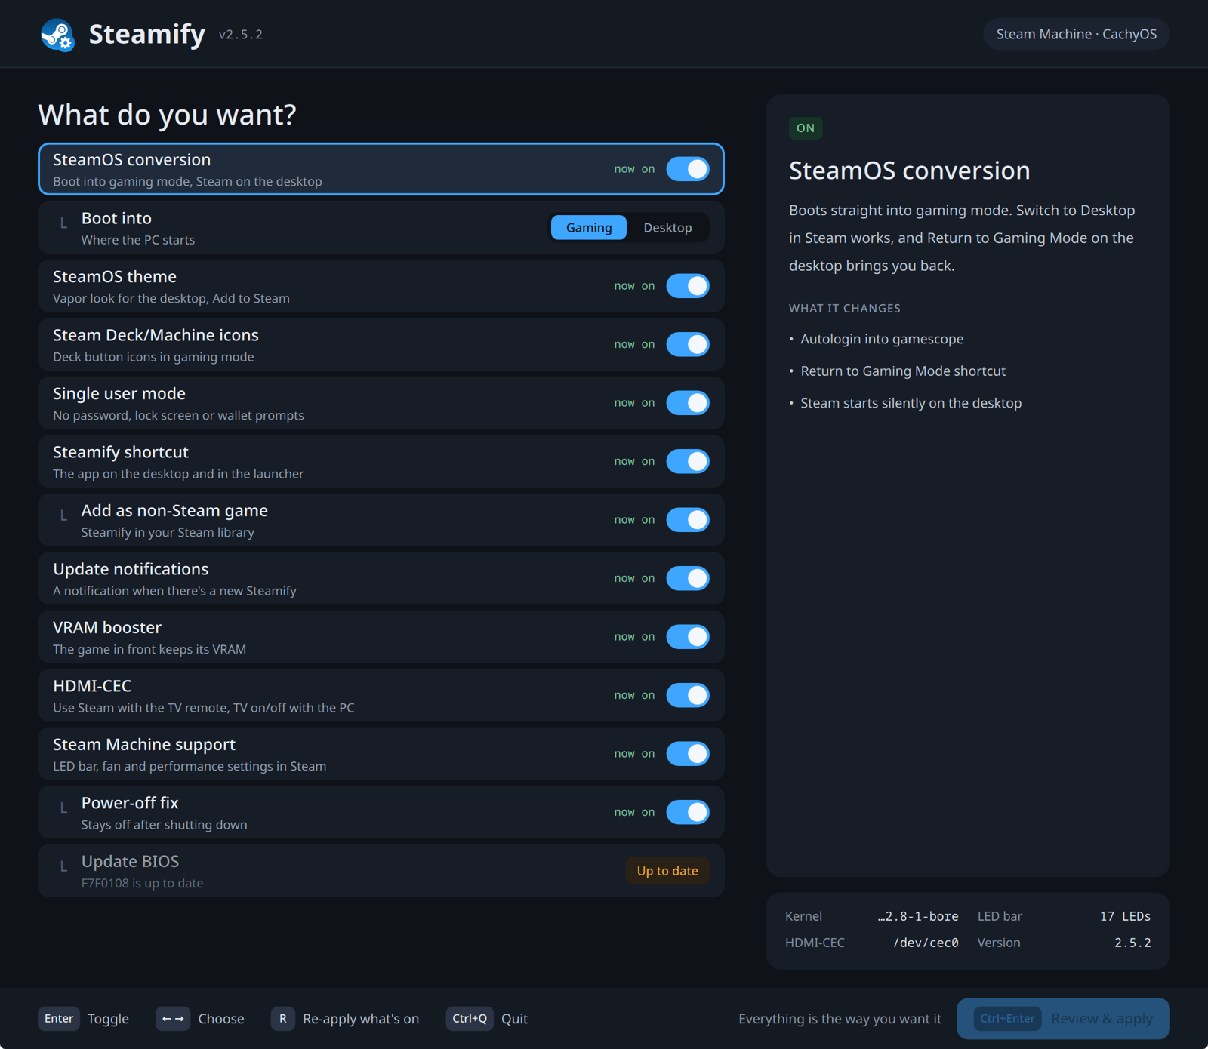The width and height of the screenshot is (1208, 1049).
Task: Click the 17 LEDs value
Action: (1125, 916)
